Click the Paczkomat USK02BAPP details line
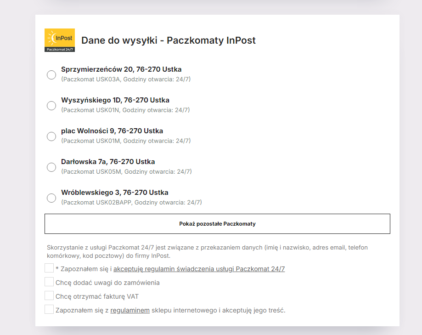 [x=131, y=203]
